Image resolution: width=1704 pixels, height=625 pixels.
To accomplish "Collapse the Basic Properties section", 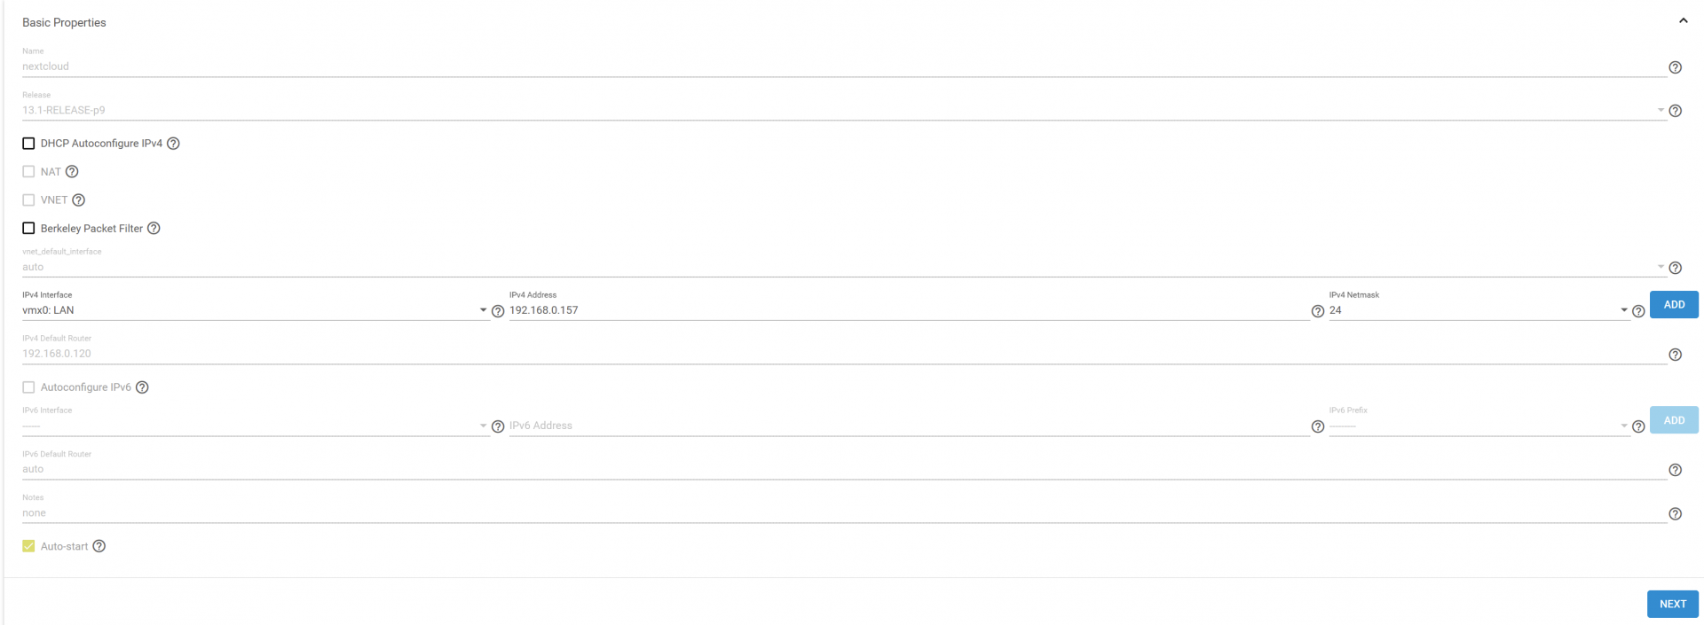I will pyautogui.click(x=1683, y=20).
